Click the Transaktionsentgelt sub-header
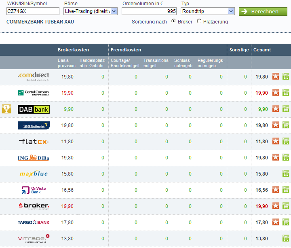 tap(157, 63)
